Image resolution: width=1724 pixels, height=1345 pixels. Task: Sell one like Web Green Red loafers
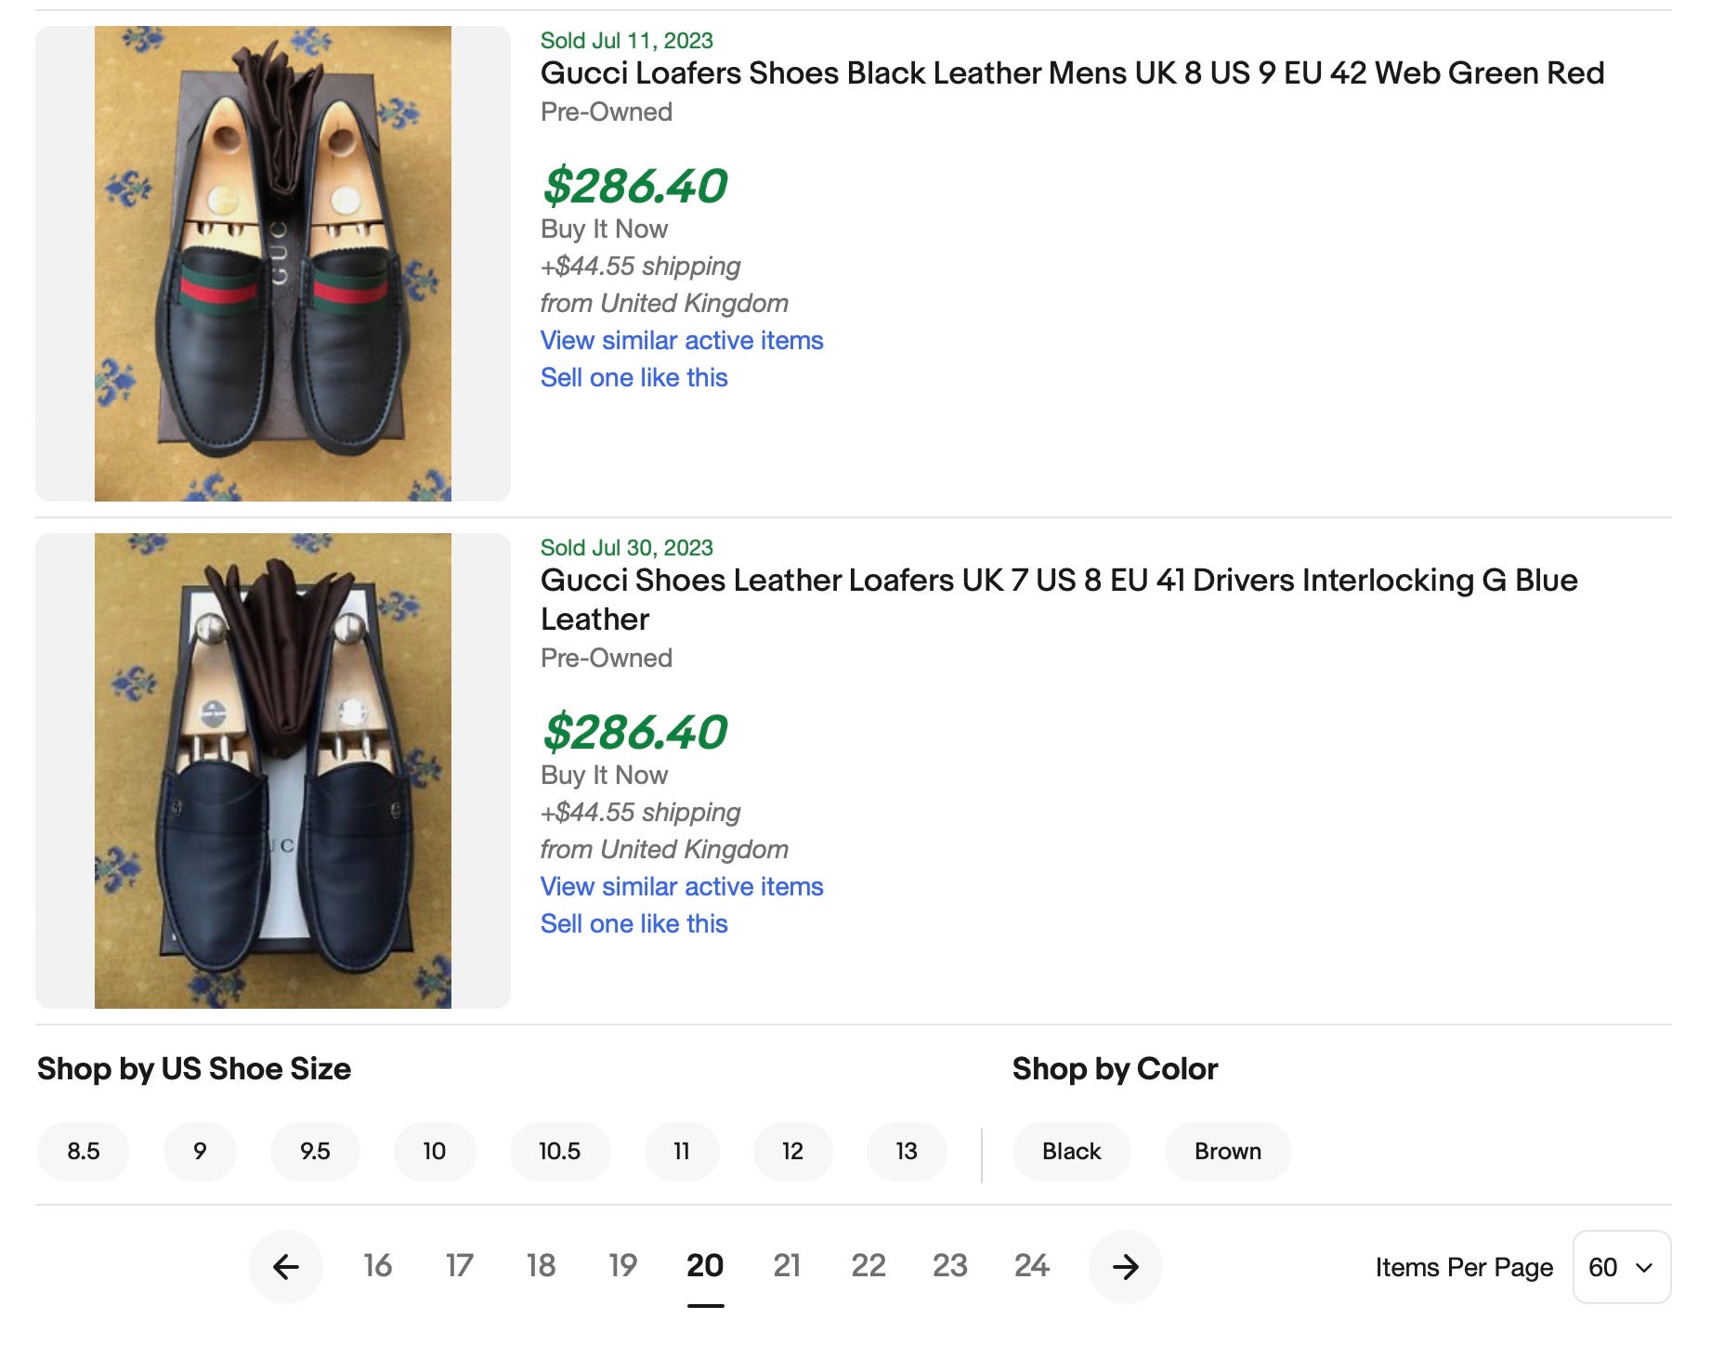coord(634,377)
